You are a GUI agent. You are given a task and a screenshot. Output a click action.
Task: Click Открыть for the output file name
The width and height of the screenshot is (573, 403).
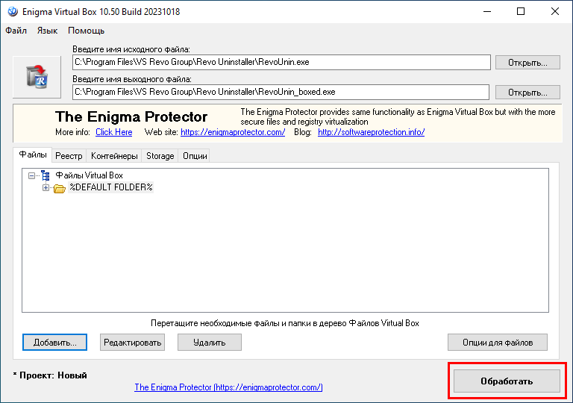527,93
